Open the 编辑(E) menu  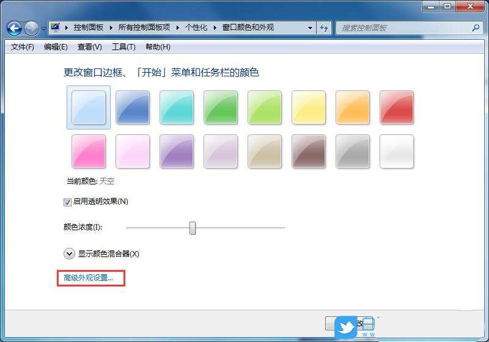click(x=56, y=47)
